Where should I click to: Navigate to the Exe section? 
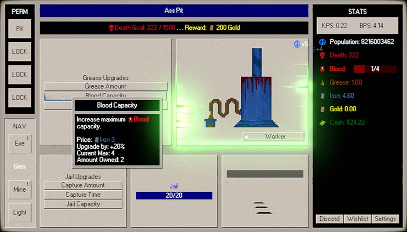click(x=20, y=144)
